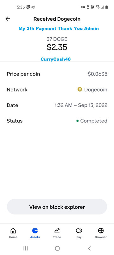Tap the battery icon in status bar
114x255 pixels.
click(107, 7)
